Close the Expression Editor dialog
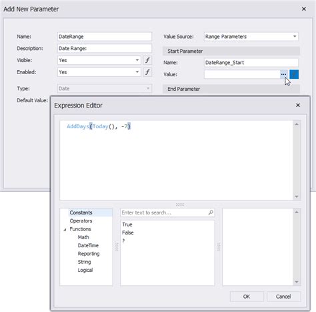Image resolution: width=316 pixels, height=312 pixels. (298, 105)
